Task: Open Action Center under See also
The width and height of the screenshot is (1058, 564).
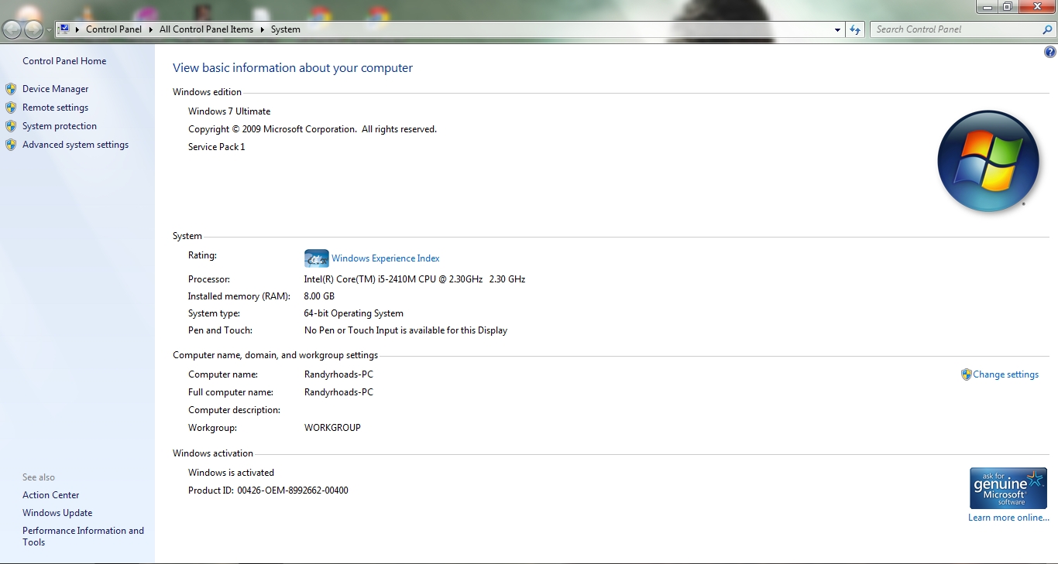Action: pos(51,495)
